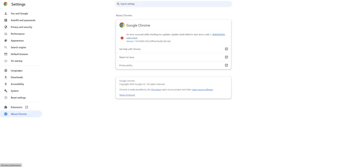
Task: Click into the Search settings field
Action: 173,4
